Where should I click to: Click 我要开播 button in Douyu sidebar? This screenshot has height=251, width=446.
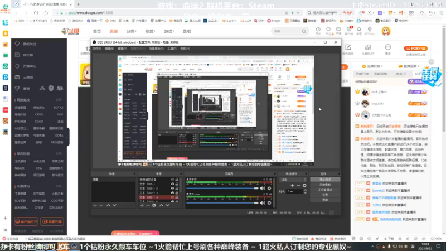coord(52,221)
